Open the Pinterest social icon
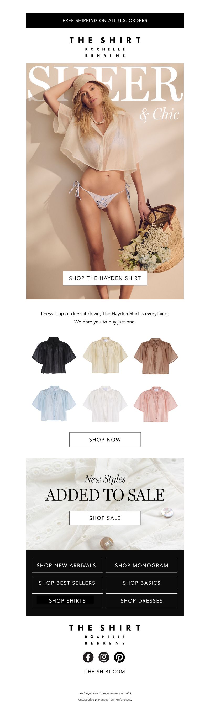 tap(119, 657)
